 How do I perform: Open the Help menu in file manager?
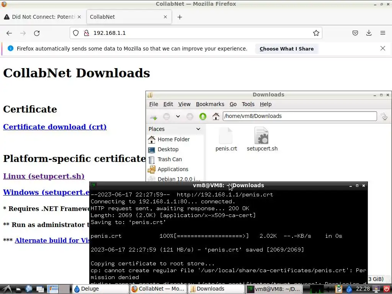(266, 104)
